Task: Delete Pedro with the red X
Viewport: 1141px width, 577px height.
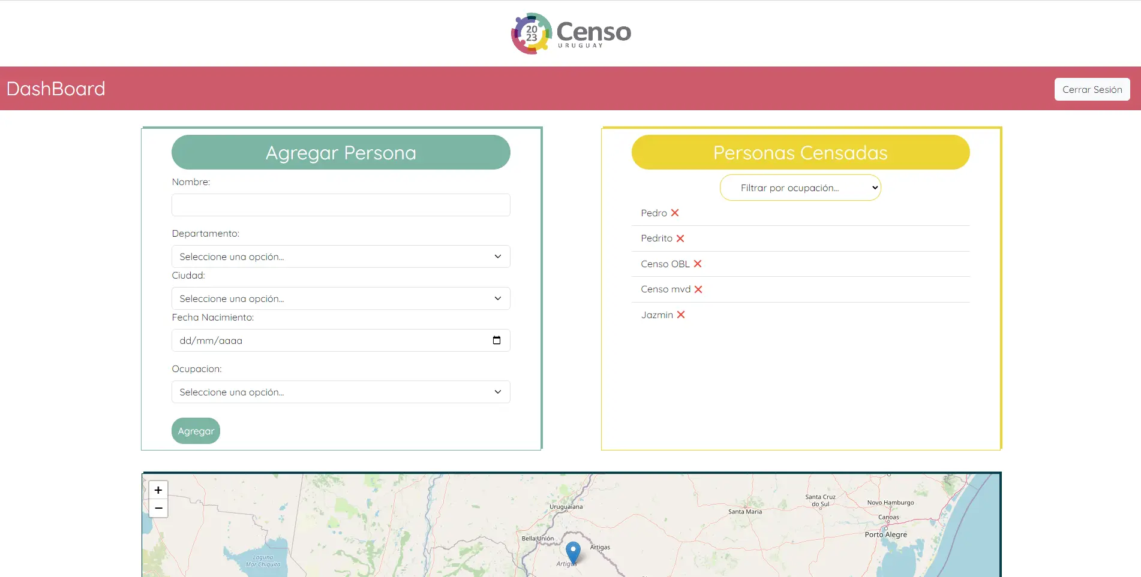Action: tap(675, 213)
